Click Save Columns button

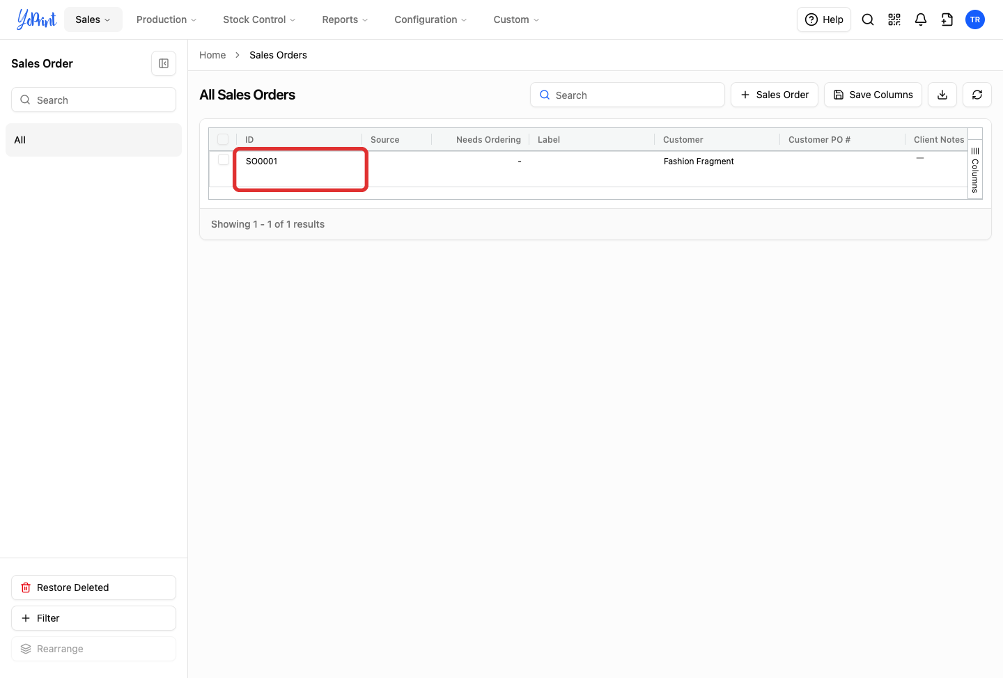click(873, 95)
